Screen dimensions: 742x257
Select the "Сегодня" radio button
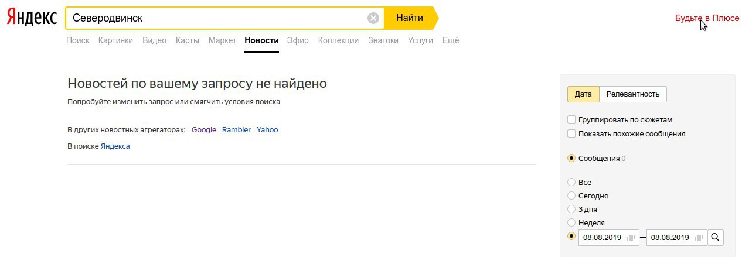(x=571, y=196)
